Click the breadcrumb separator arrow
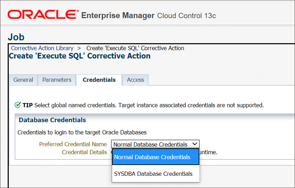Screen dimensions: 295x188 (x=79, y=48)
